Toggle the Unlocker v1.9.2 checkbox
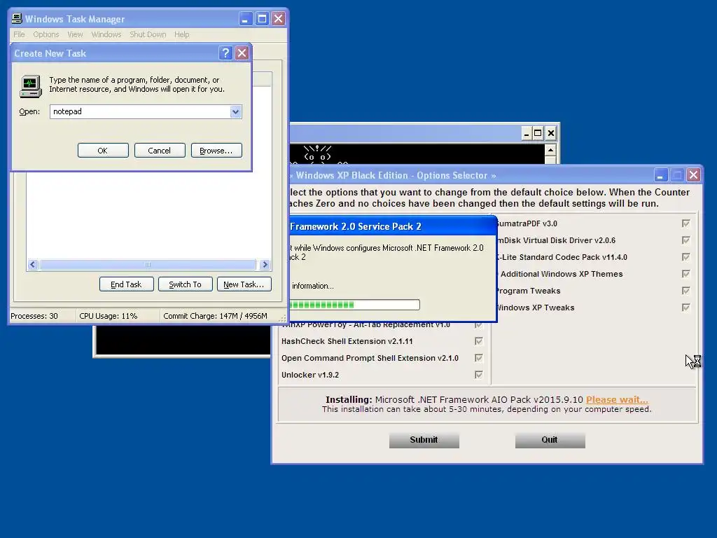717x538 pixels. 478,375
